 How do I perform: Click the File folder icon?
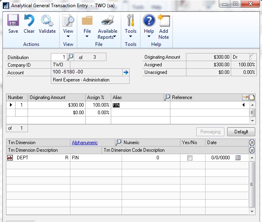pyautogui.click(x=87, y=20)
